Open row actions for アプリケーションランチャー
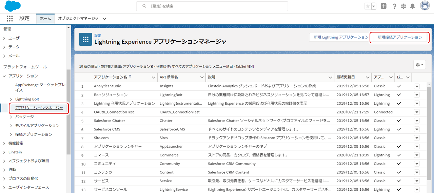The image size is (434, 193). 417,147
